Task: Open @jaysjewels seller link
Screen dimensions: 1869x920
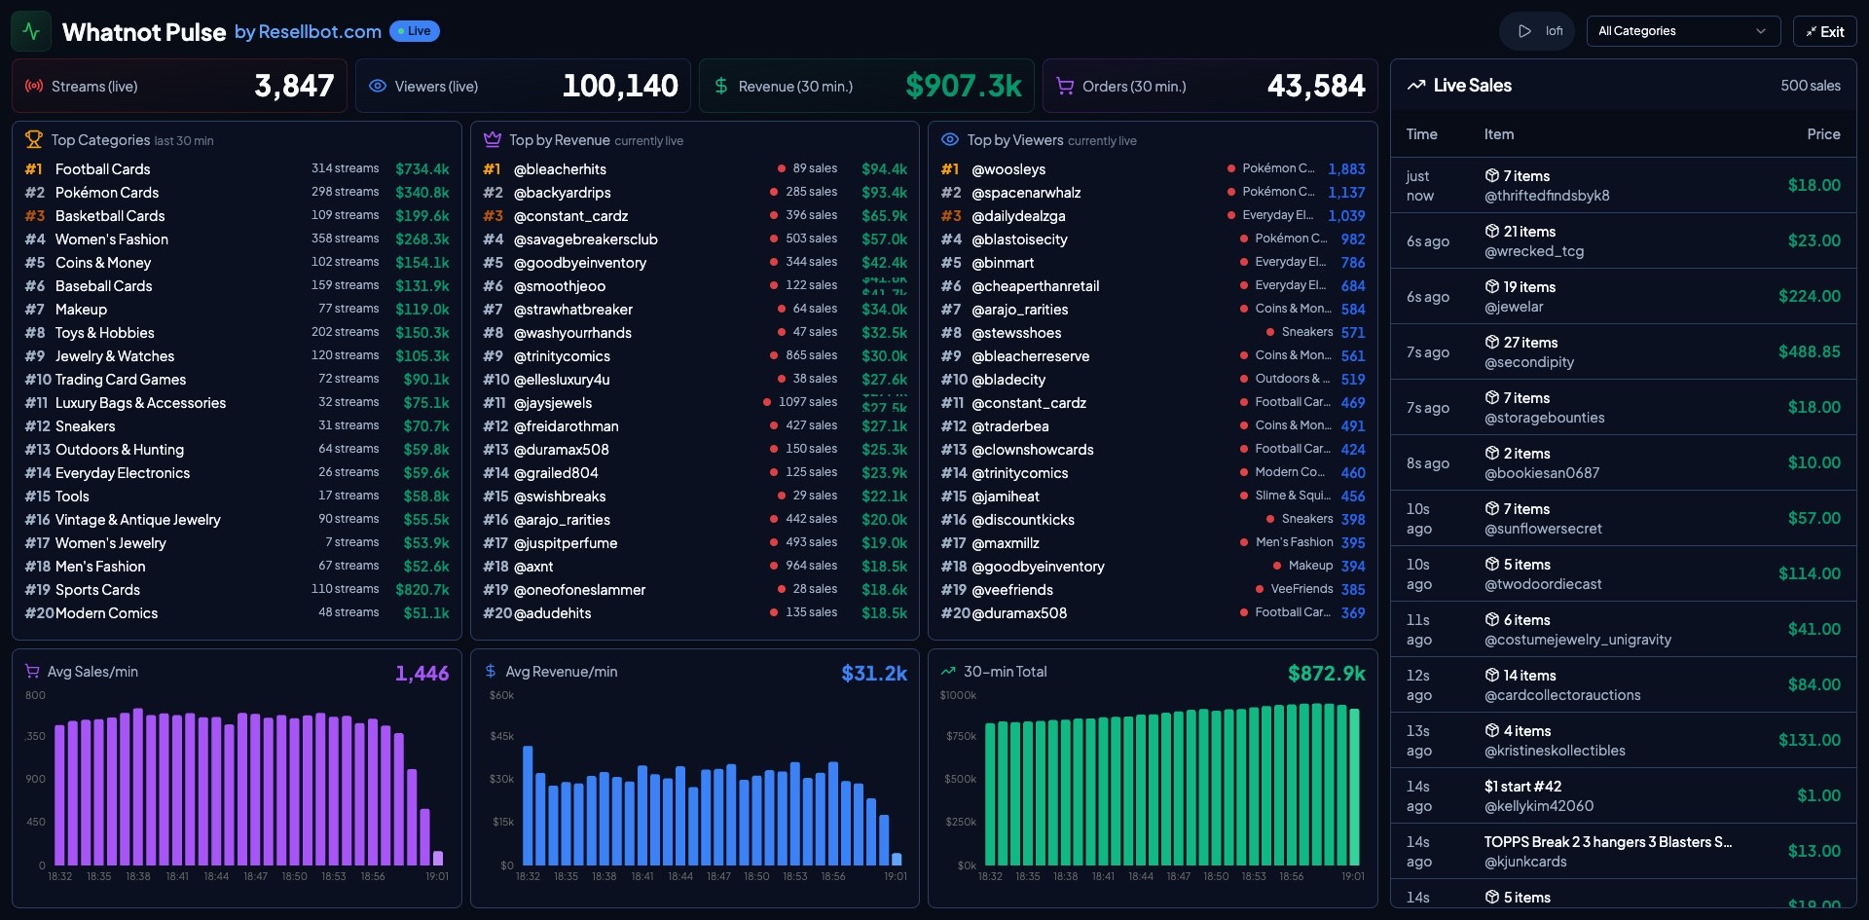Action: [x=553, y=403]
